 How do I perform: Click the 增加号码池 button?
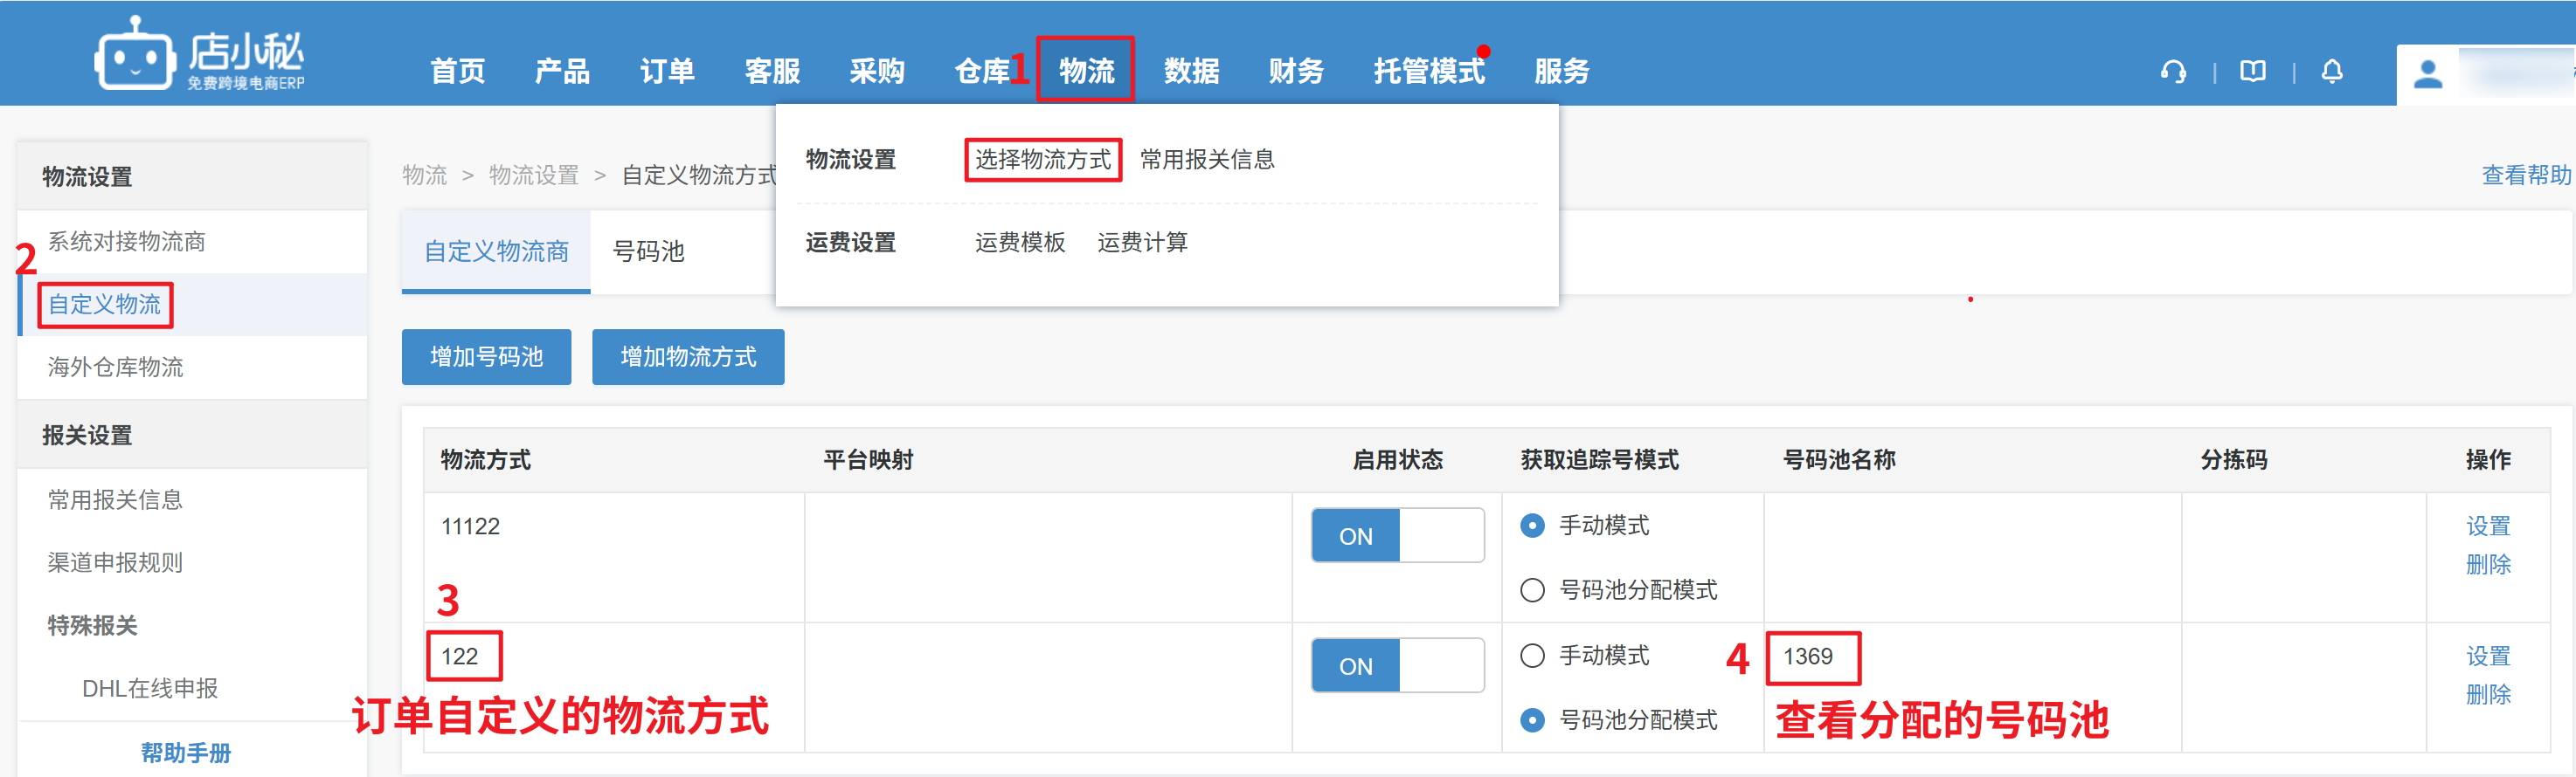[486, 356]
